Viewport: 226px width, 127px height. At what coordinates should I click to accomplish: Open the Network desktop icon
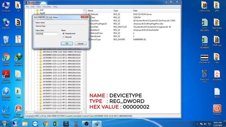coord(6,24)
